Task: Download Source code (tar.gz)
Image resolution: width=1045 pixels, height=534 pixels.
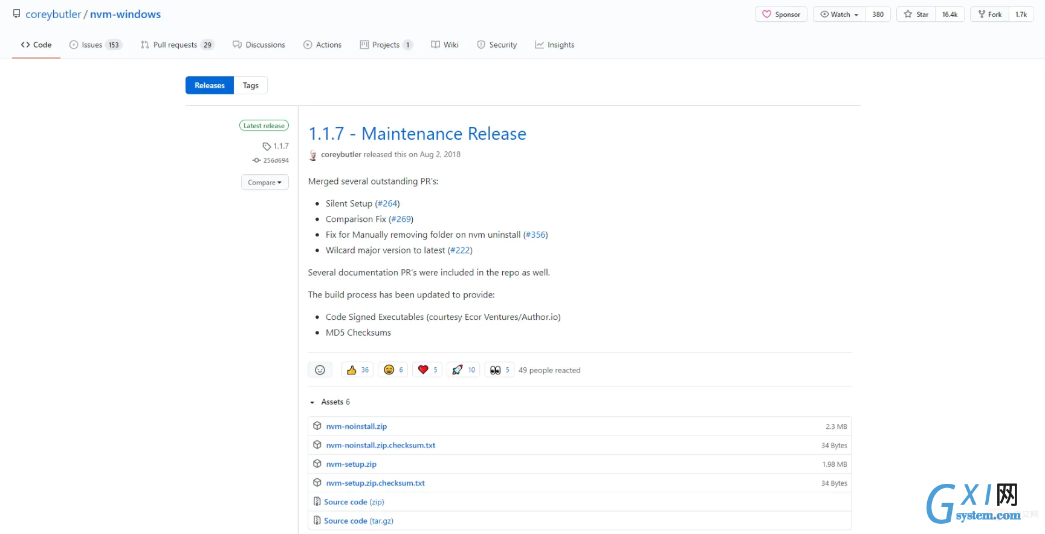Action: [x=358, y=521]
